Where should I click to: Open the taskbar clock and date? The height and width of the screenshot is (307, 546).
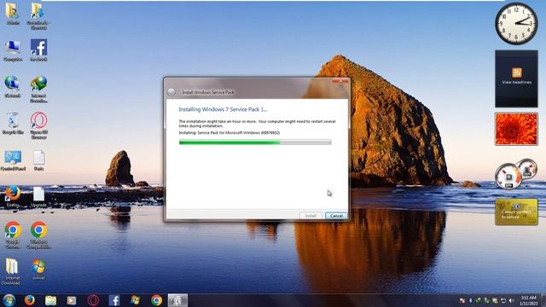[528, 300]
